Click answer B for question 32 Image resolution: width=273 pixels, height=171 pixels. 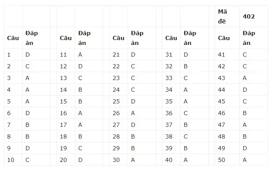pos(194,66)
